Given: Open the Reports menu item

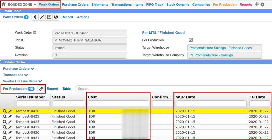Looking at the screenshot, I should pos(245,4).
